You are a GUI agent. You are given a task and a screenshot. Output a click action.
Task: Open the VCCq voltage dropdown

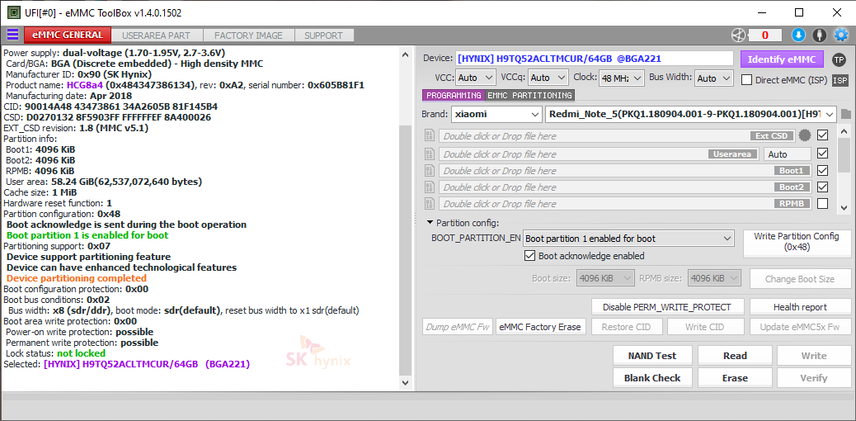click(x=548, y=78)
